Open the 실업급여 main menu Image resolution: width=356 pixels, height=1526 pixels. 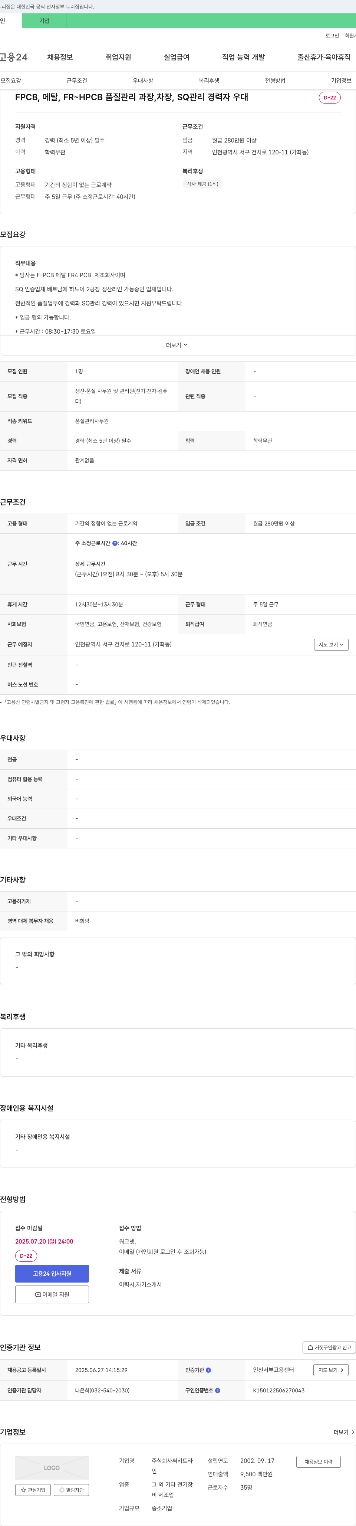click(177, 57)
